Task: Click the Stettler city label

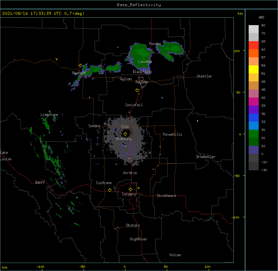Action: click(x=204, y=76)
